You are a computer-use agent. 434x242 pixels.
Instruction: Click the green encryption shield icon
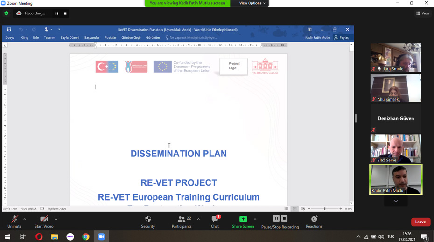click(x=6, y=13)
